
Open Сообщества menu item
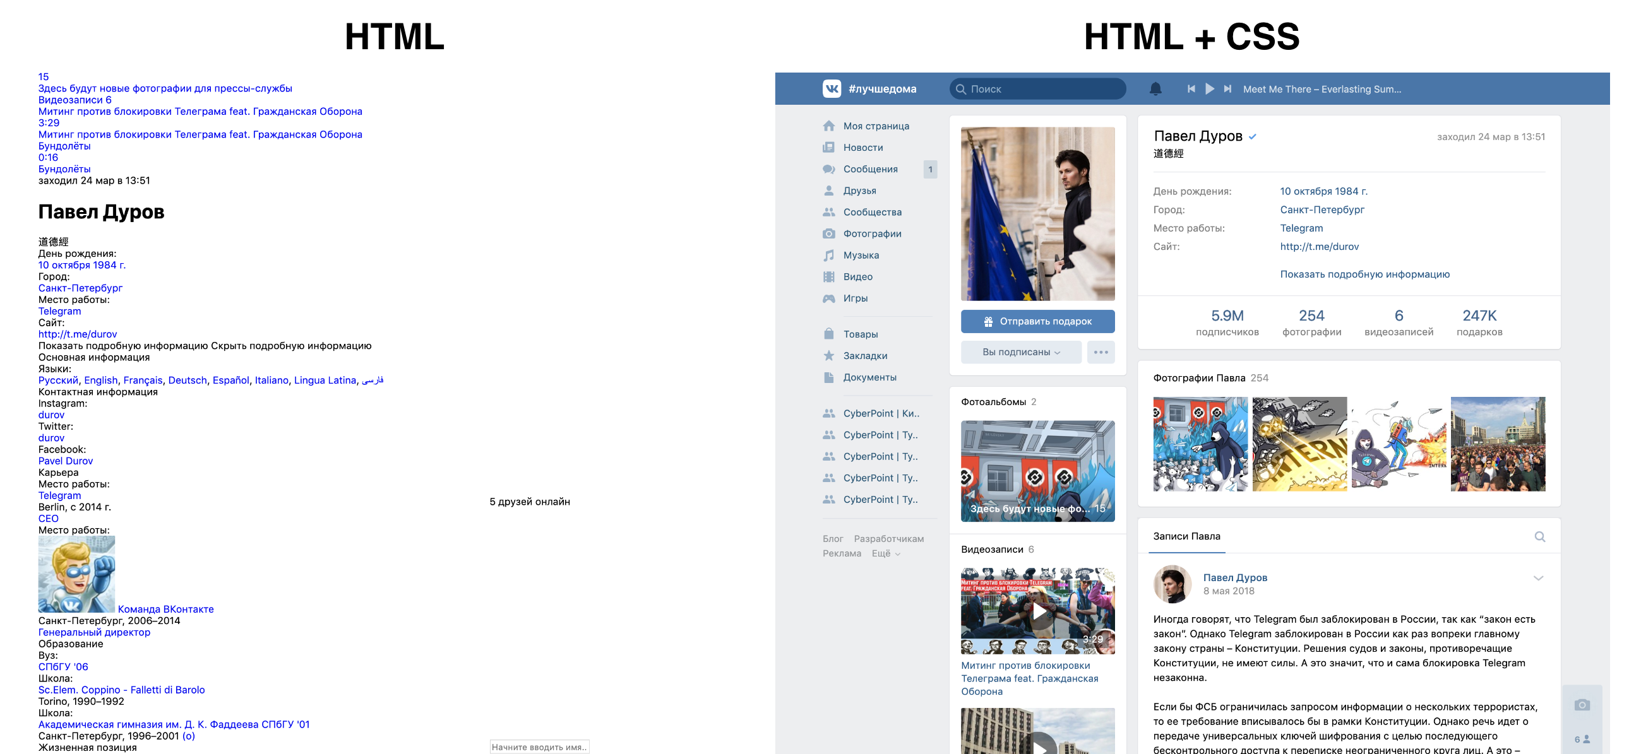pyautogui.click(x=872, y=212)
